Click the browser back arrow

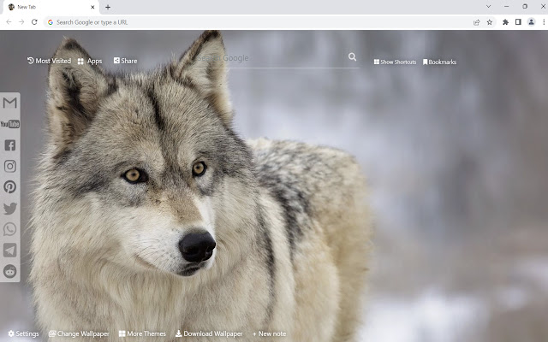point(9,22)
